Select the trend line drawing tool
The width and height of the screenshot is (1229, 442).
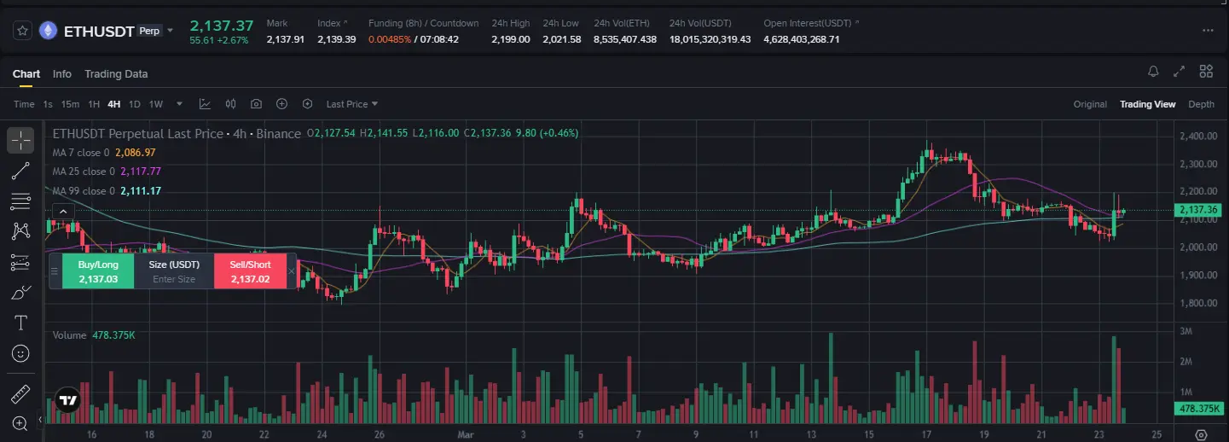21,171
